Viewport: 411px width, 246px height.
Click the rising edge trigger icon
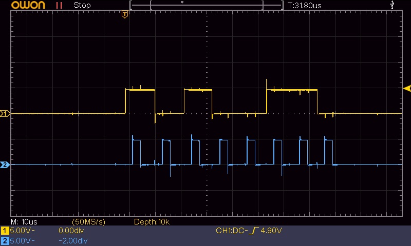(254, 231)
